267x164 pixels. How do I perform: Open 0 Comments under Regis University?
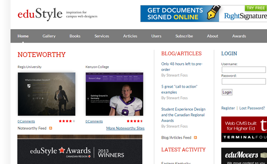[x=26, y=121]
